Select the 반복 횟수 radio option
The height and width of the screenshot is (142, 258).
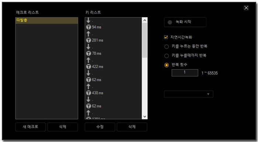pos(167,65)
